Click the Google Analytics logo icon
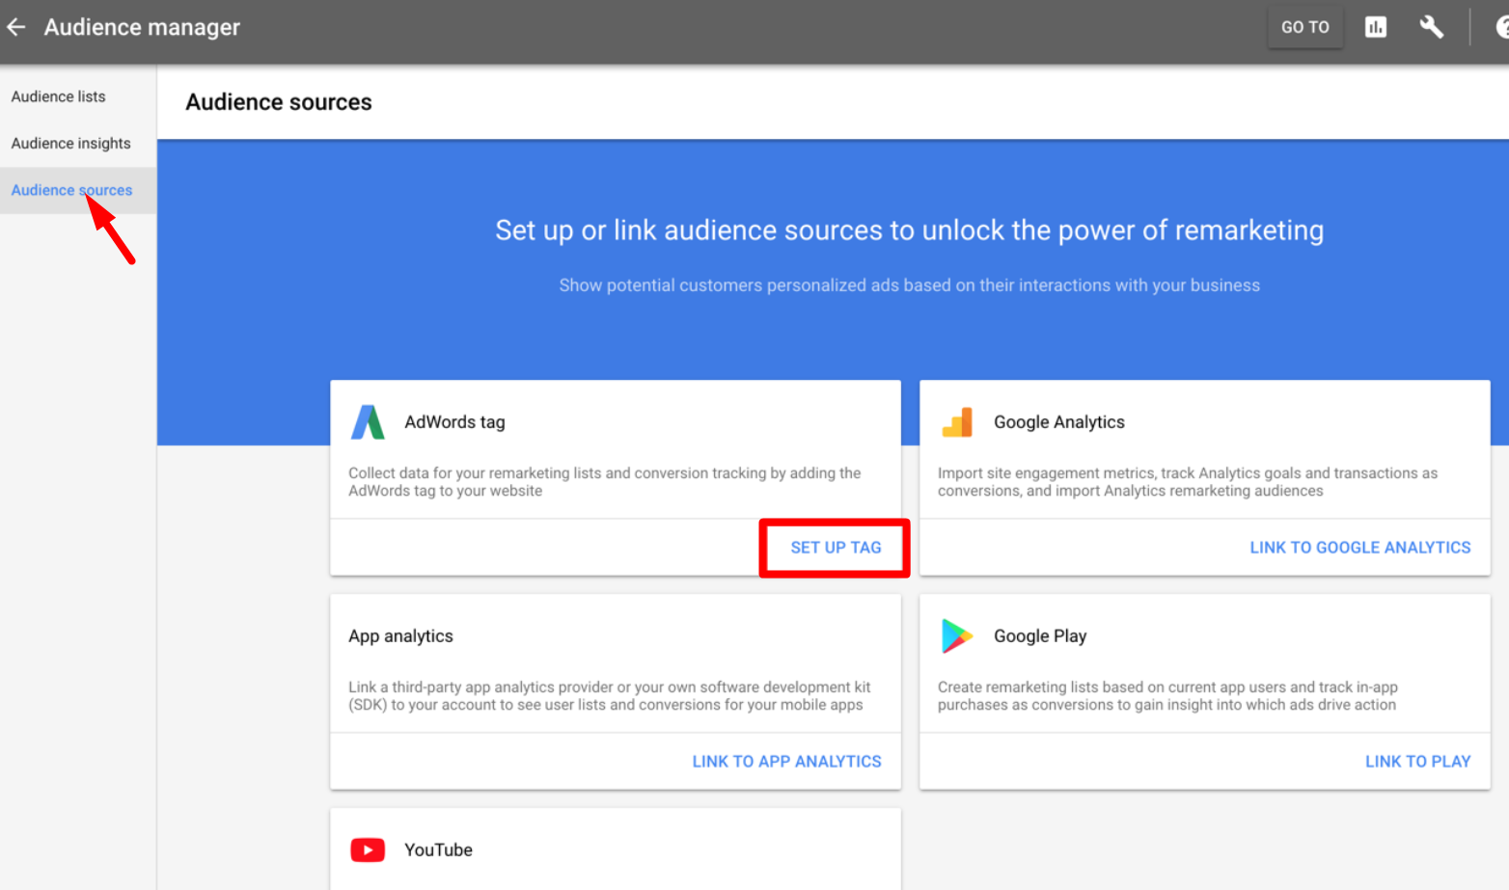 pos(957,422)
